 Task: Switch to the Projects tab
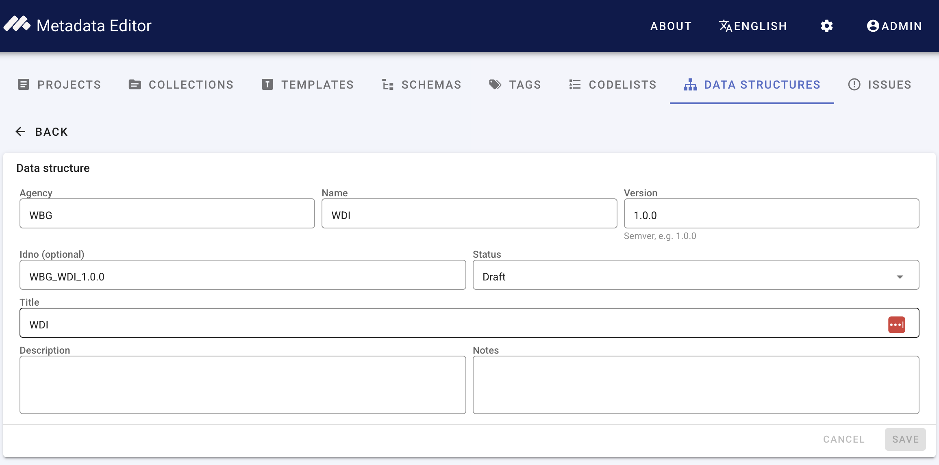click(x=60, y=85)
